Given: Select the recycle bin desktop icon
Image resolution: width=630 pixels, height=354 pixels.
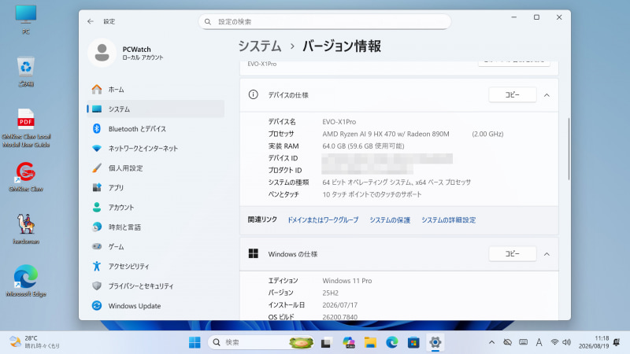Looking at the screenshot, I should (x=26, y=72).
